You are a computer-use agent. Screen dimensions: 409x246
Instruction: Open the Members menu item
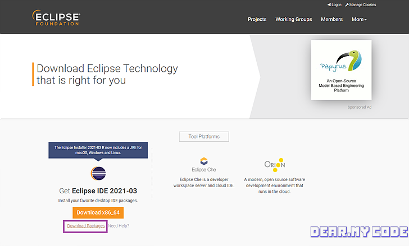[x=332, y=19]
